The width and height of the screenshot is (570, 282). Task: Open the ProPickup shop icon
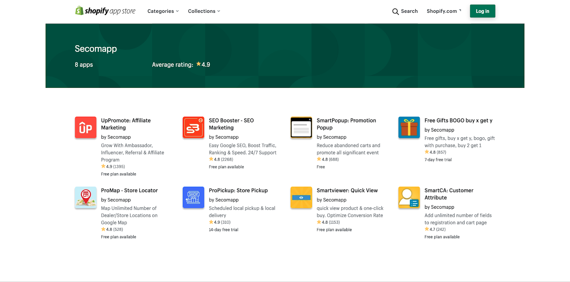coord(193,197)
